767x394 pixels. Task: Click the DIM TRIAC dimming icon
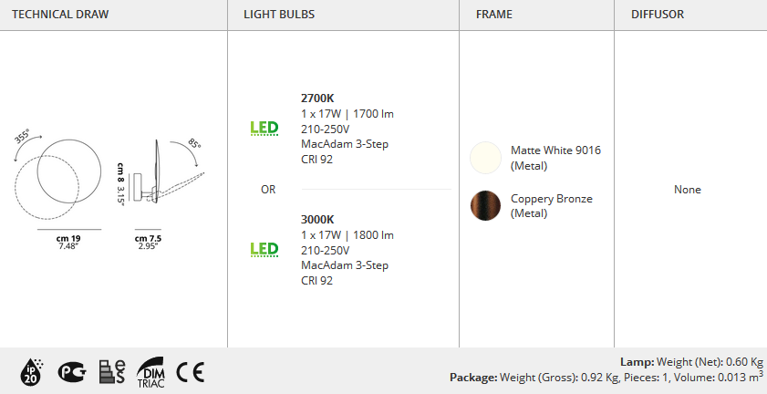click(x=150, y=371)
